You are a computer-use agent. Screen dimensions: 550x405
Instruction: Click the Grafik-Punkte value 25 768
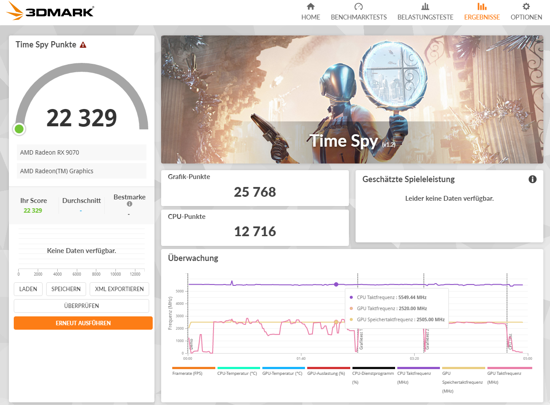[x=255, y=192]
